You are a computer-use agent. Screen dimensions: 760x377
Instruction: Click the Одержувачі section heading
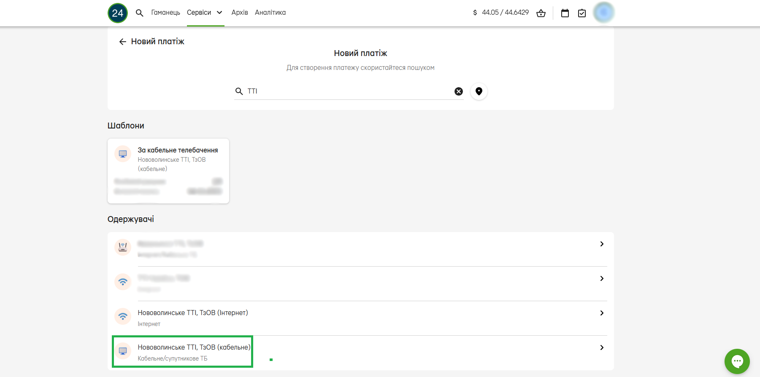coord(131,219)
